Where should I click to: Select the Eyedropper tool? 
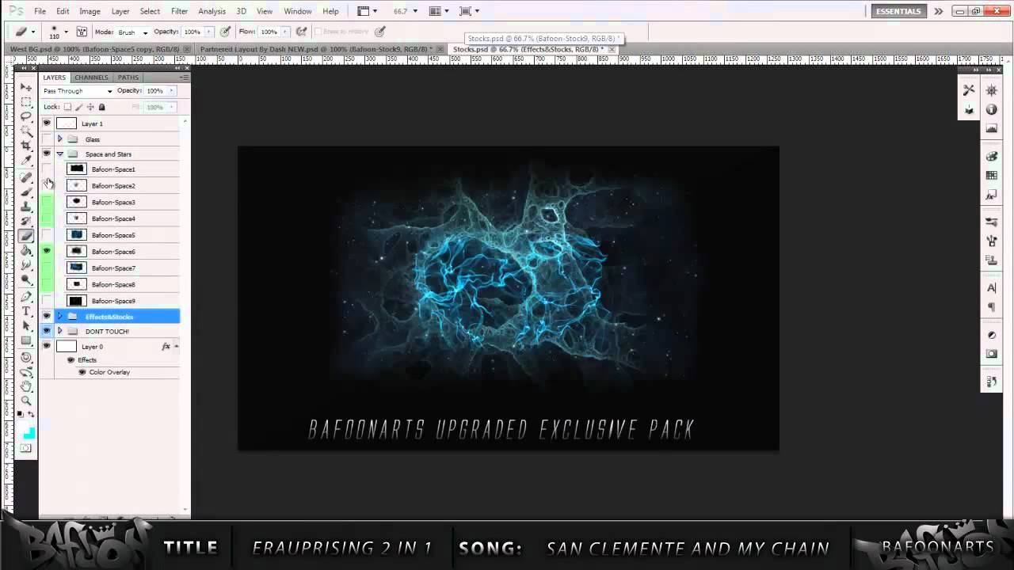coord(26,161)
